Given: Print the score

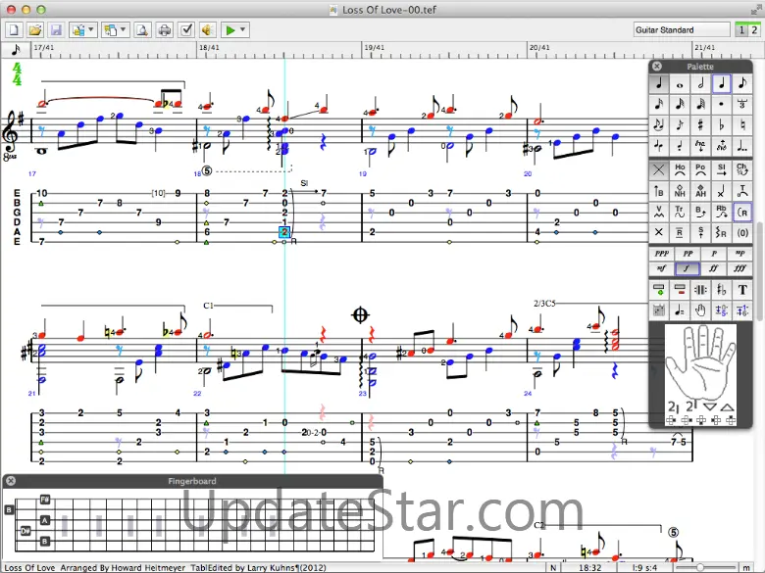Looking at the screenshot, I should tap(165, 30).
